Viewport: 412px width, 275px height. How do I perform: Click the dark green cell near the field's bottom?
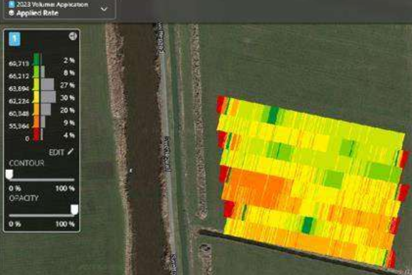306,225
